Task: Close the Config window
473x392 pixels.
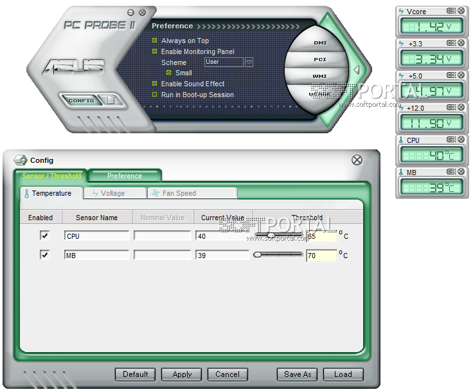Action: [x=357, y=160]
